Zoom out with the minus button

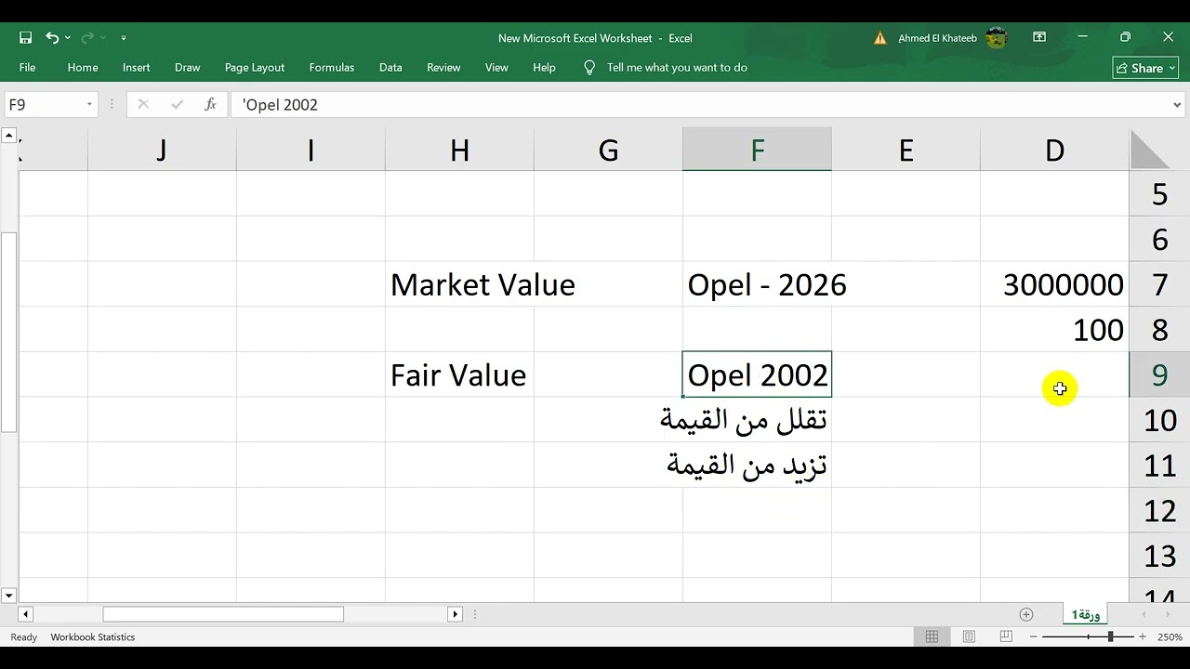click(1033, 636)
